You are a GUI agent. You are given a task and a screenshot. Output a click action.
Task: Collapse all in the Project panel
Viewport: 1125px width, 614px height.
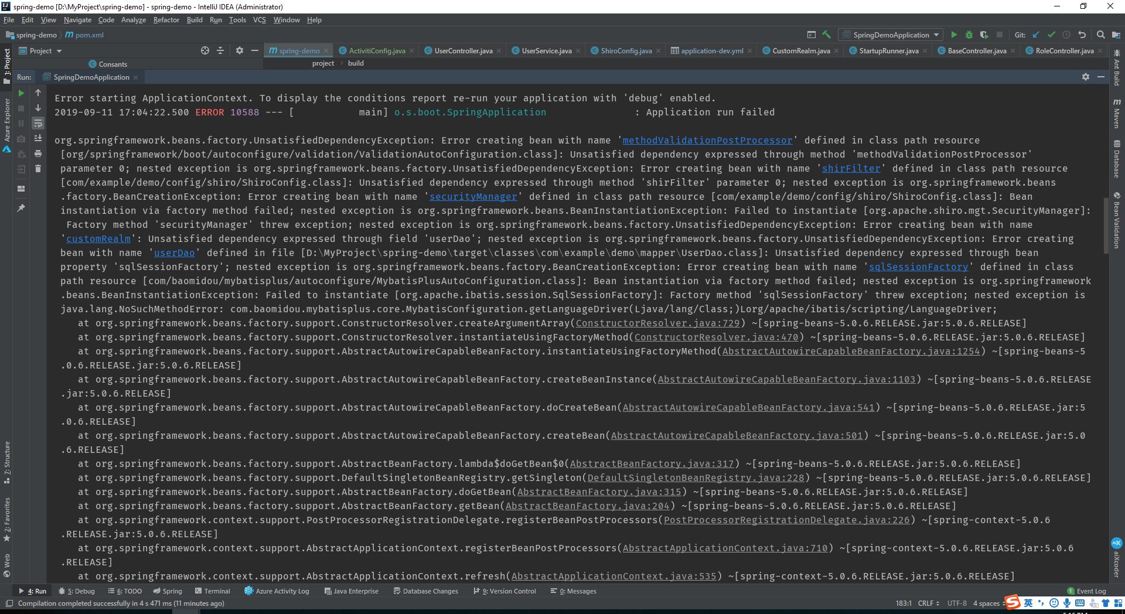(x=220, y=50)
